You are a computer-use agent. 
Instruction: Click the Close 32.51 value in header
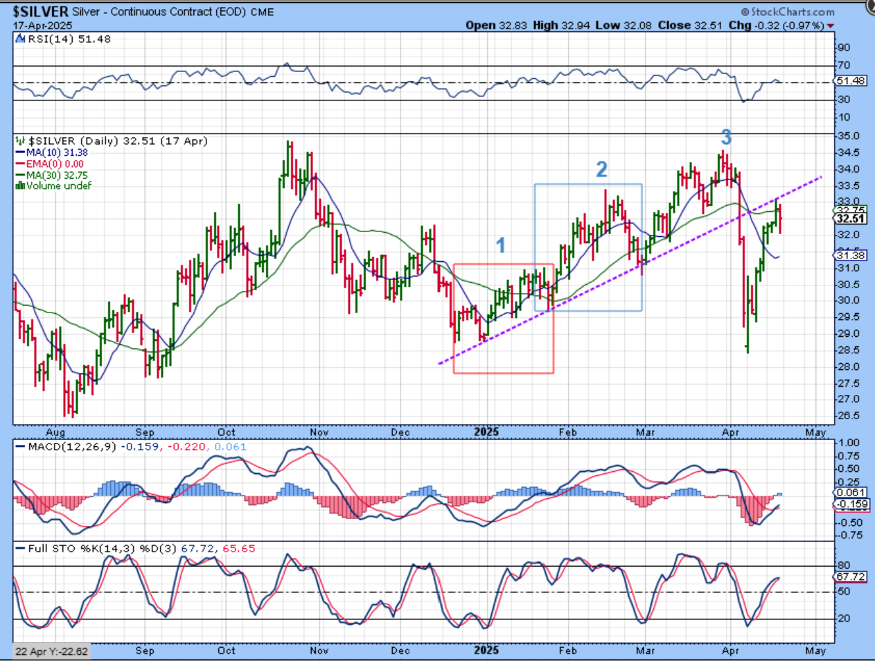[x=689, y=26]
